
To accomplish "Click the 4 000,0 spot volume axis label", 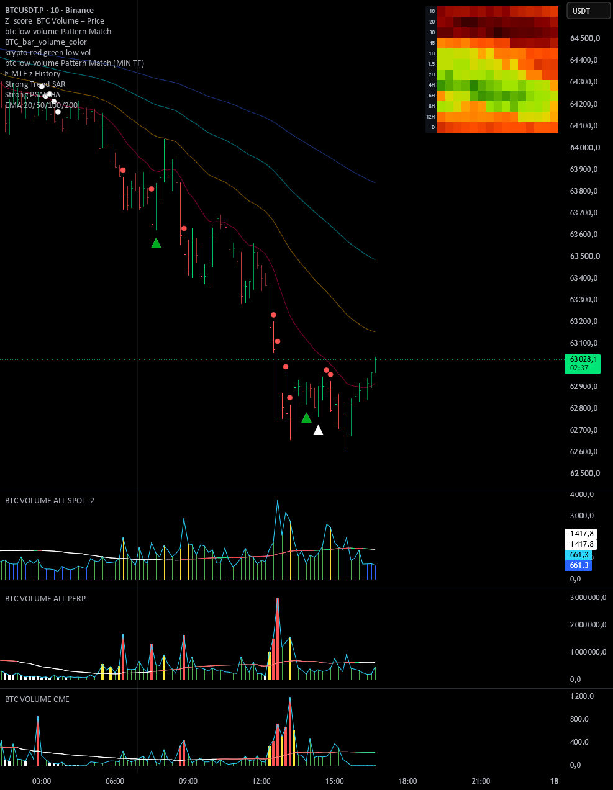I will pos(581,495).
